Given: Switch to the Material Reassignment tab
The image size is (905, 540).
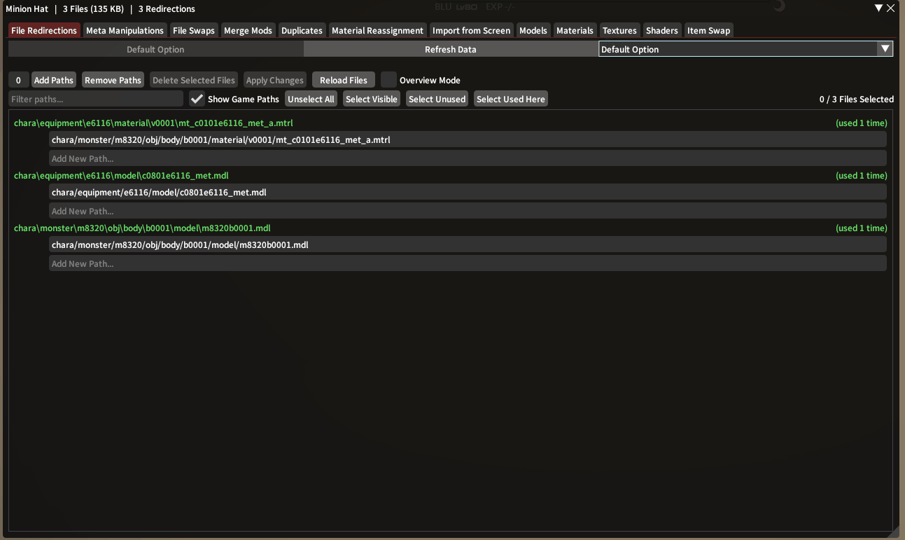Looking at the screenshot, I should pyautogui.click(x=377, y=30).
